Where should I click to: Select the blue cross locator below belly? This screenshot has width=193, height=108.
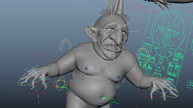click(x=115, y=105)
